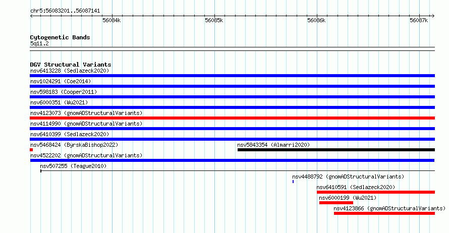The height and width of the screenshot is (233, 449).
Task: Click the nsv6410399 (Sedlazeck2020) label
Action: [x=70, y=134]
